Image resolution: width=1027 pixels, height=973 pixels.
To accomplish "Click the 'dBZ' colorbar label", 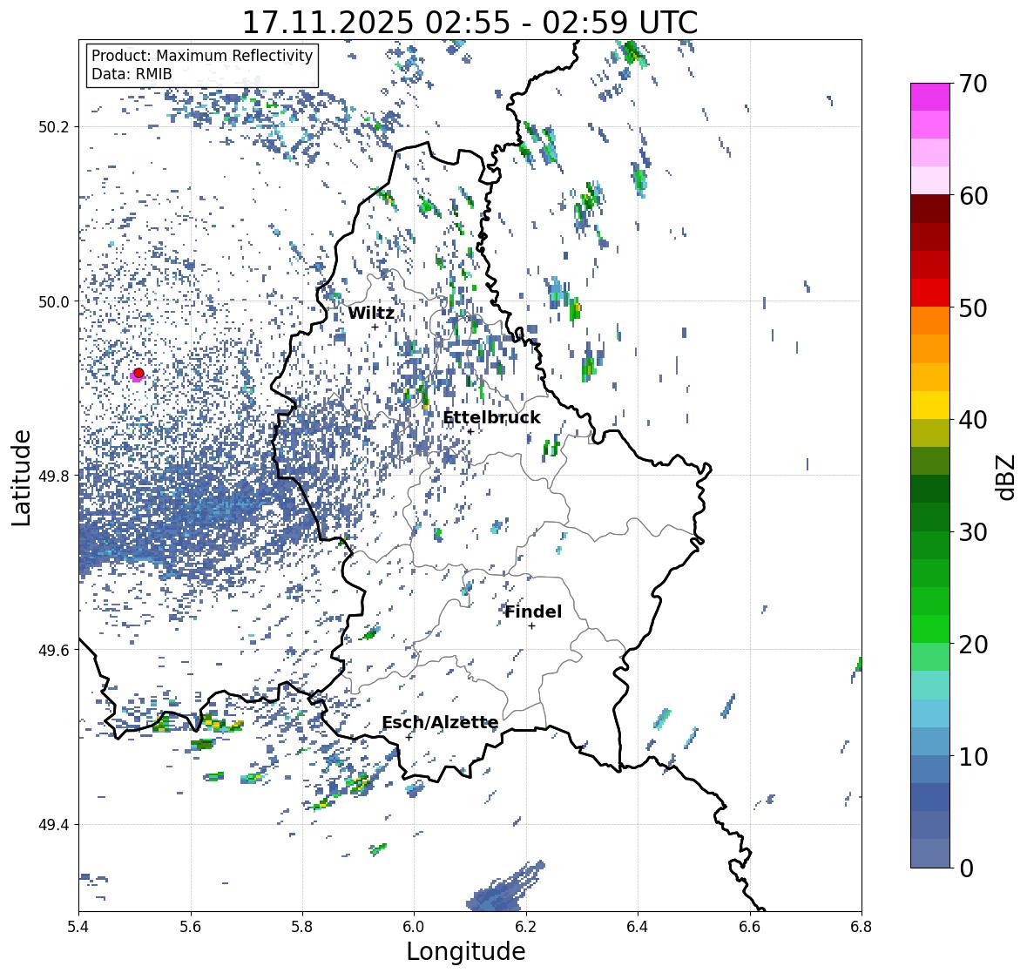I will [x=1007, y=476].
